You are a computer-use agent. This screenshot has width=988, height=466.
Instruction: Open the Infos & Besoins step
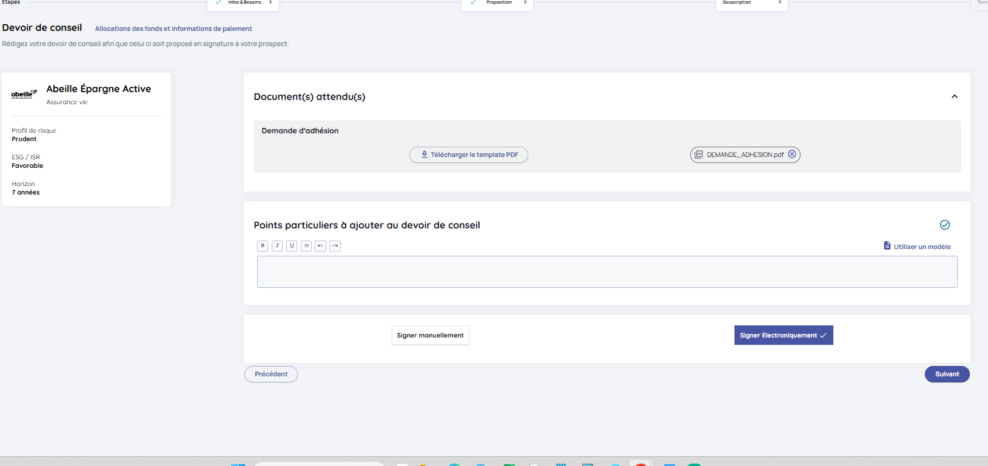[244, 3]
